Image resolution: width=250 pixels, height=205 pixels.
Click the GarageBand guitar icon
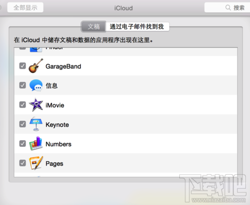pyautogui.click(x=36, y=66)
